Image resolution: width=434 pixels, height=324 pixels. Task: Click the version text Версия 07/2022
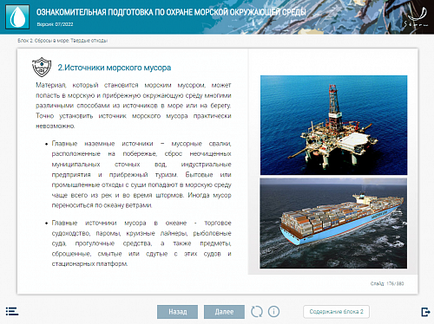[x=55, y=24]
